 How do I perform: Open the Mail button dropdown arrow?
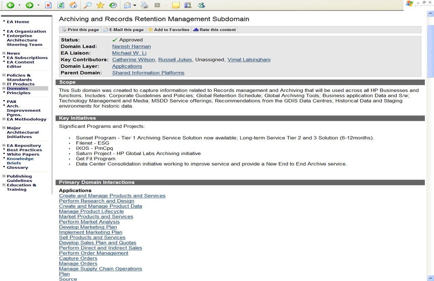coord(135,5)
